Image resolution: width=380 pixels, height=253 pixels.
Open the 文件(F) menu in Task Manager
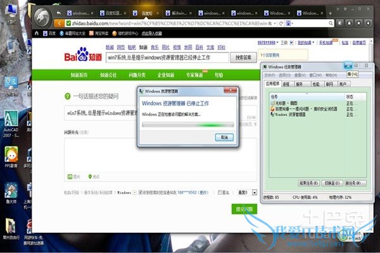270,75
